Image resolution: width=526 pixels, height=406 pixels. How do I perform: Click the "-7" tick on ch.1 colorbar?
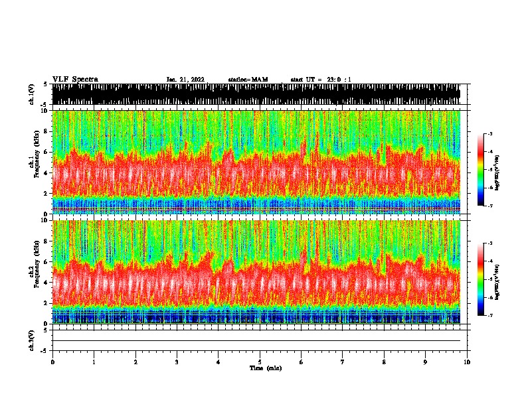(x=490, y=206)
